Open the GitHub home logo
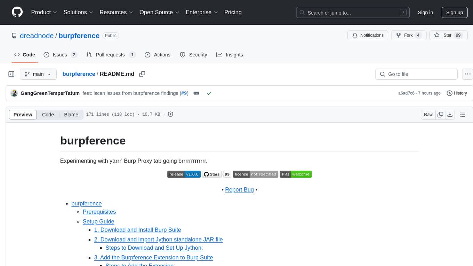Screen dimensions: 473x266 [17, 12]
